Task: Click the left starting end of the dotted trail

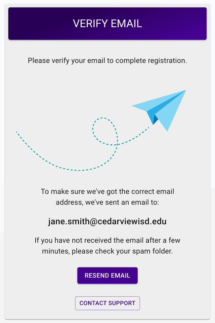Action: click(17, 132)
